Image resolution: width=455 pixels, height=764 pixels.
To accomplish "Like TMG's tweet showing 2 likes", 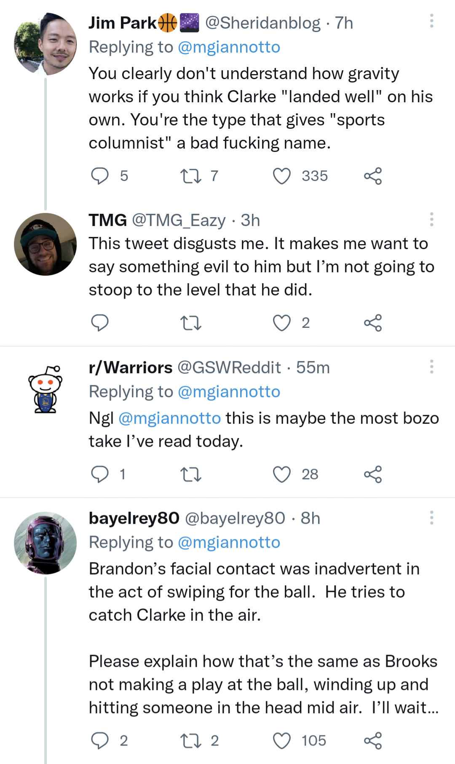I will pyautogui.click(x=282, y=323).
